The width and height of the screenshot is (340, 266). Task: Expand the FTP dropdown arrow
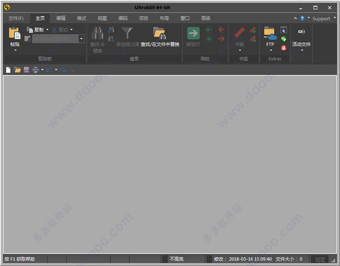pos(271,50)
